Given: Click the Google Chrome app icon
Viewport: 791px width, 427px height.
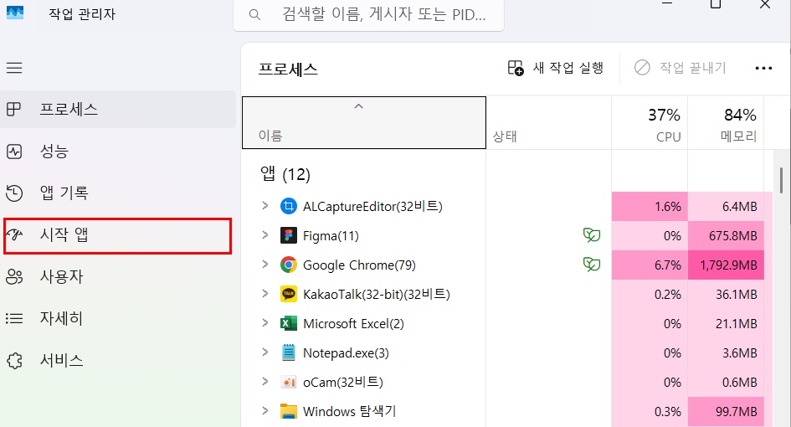Looking at the screenshot, I should click(289, 265).
